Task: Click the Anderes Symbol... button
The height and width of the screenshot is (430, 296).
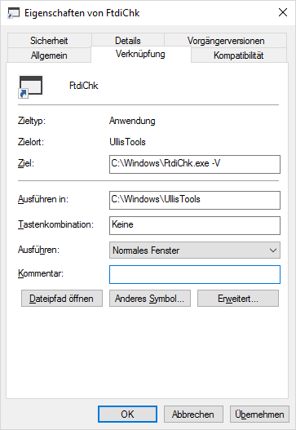Action: click(x=150, y=299)
